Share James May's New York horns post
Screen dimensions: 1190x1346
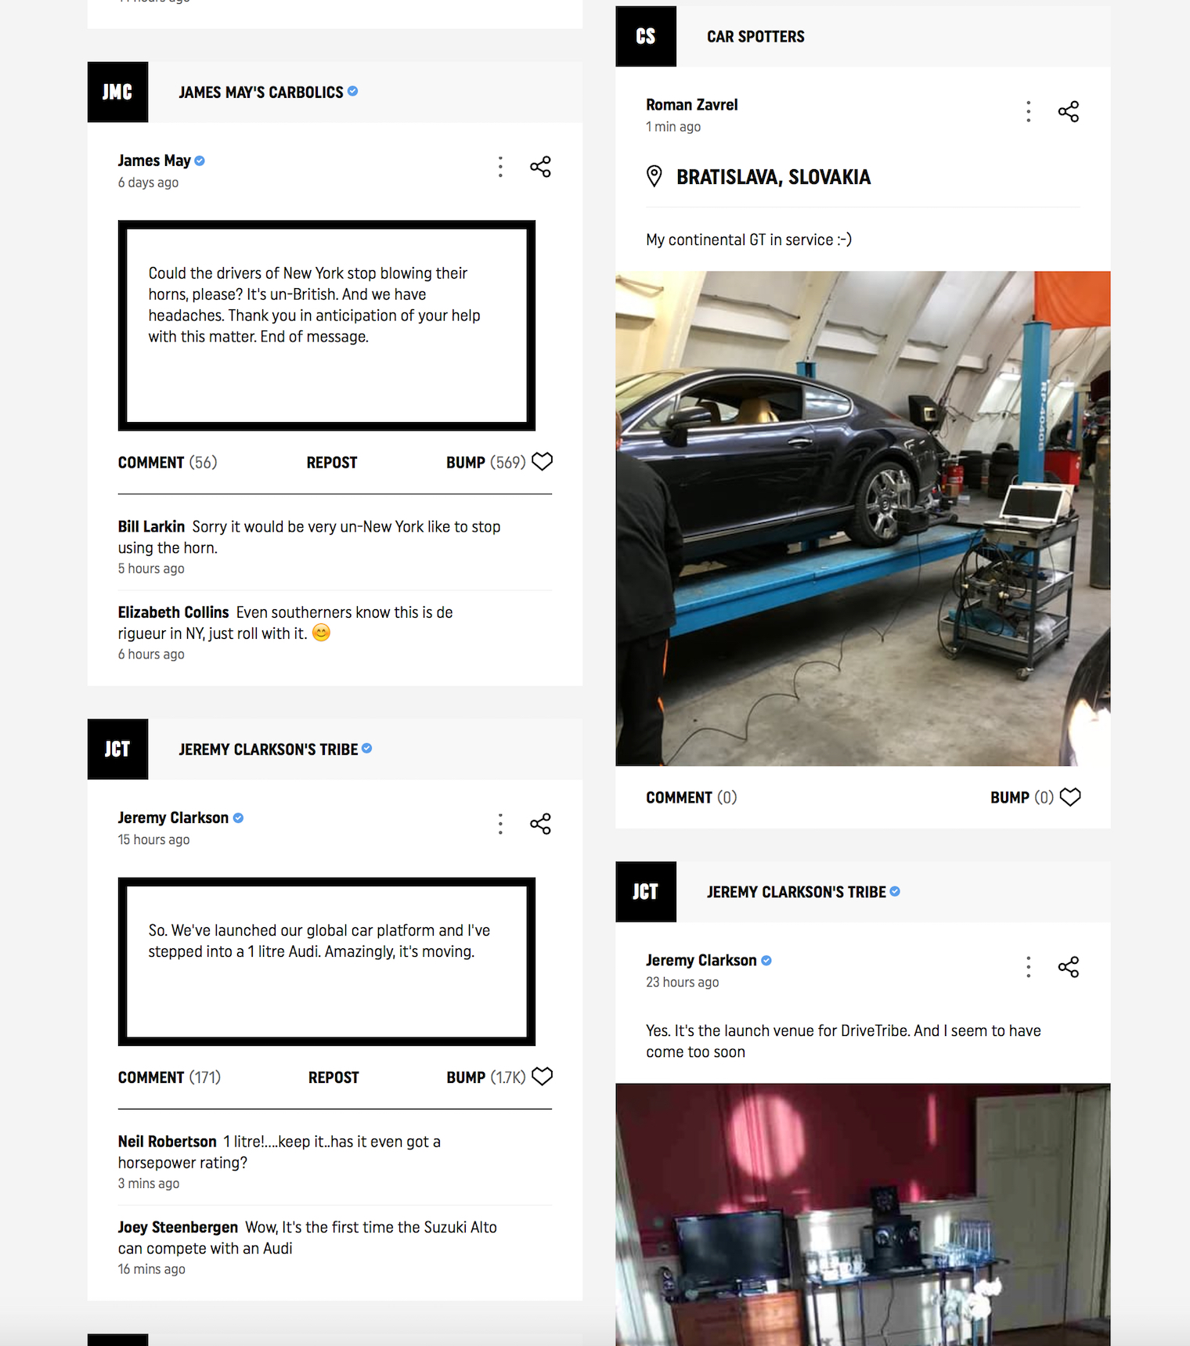tap(540, 167)
